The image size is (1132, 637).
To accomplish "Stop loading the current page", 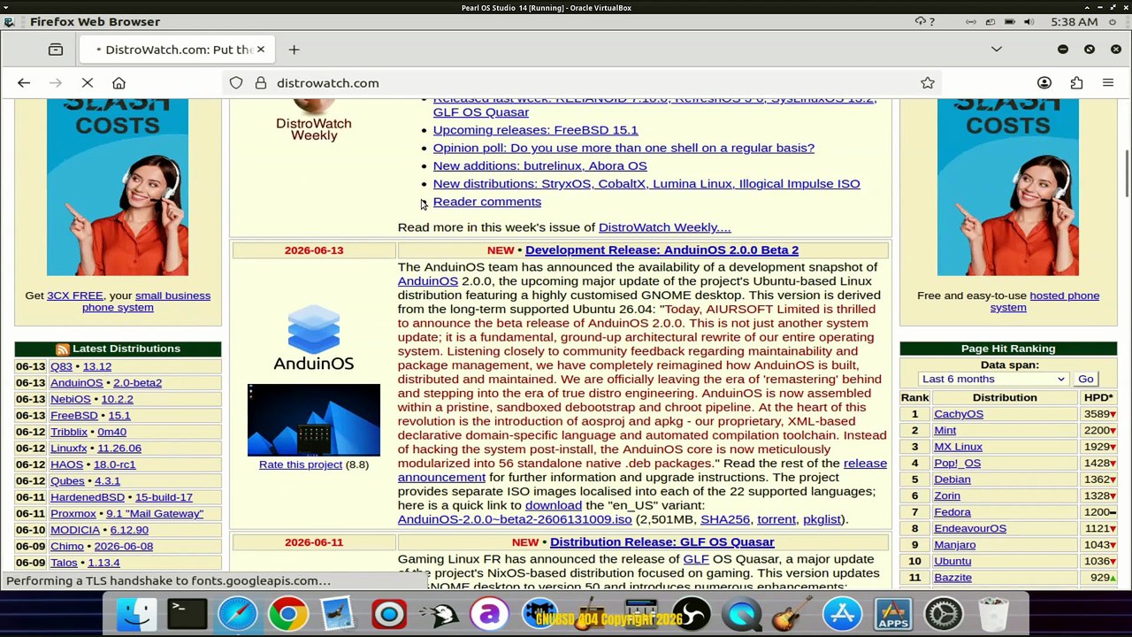I will (x=87, y=83).
